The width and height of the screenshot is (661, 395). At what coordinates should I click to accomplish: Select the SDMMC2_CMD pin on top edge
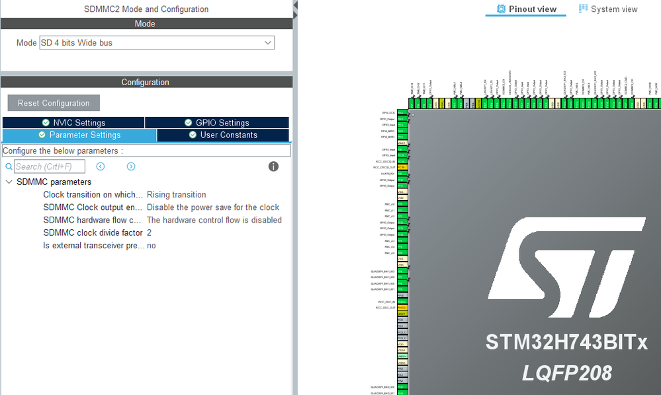point(625,104)
